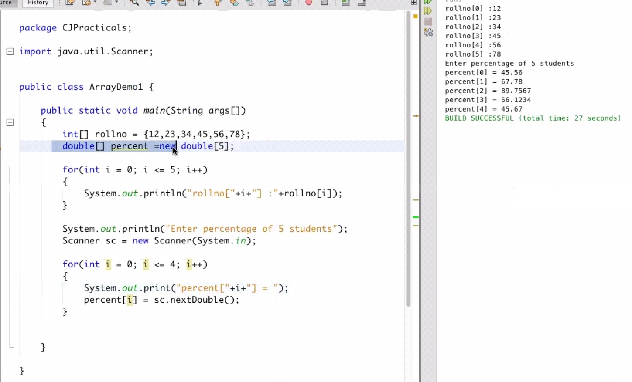Click orange warning marker in error stripe

coord(416,17)
